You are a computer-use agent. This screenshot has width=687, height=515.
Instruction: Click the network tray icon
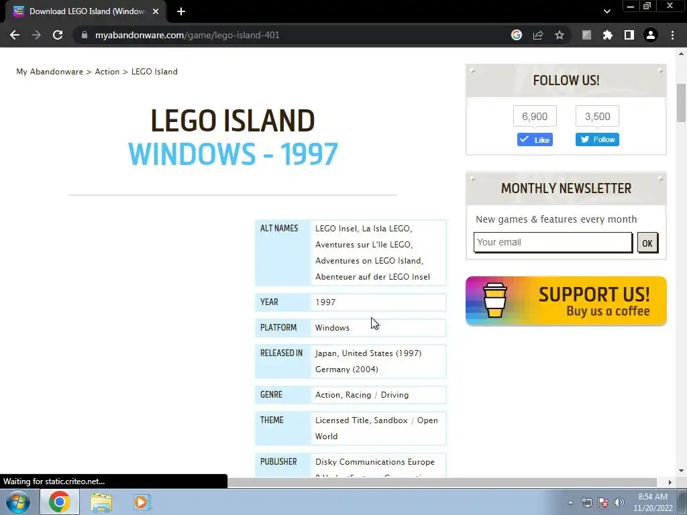click(586, 502)
